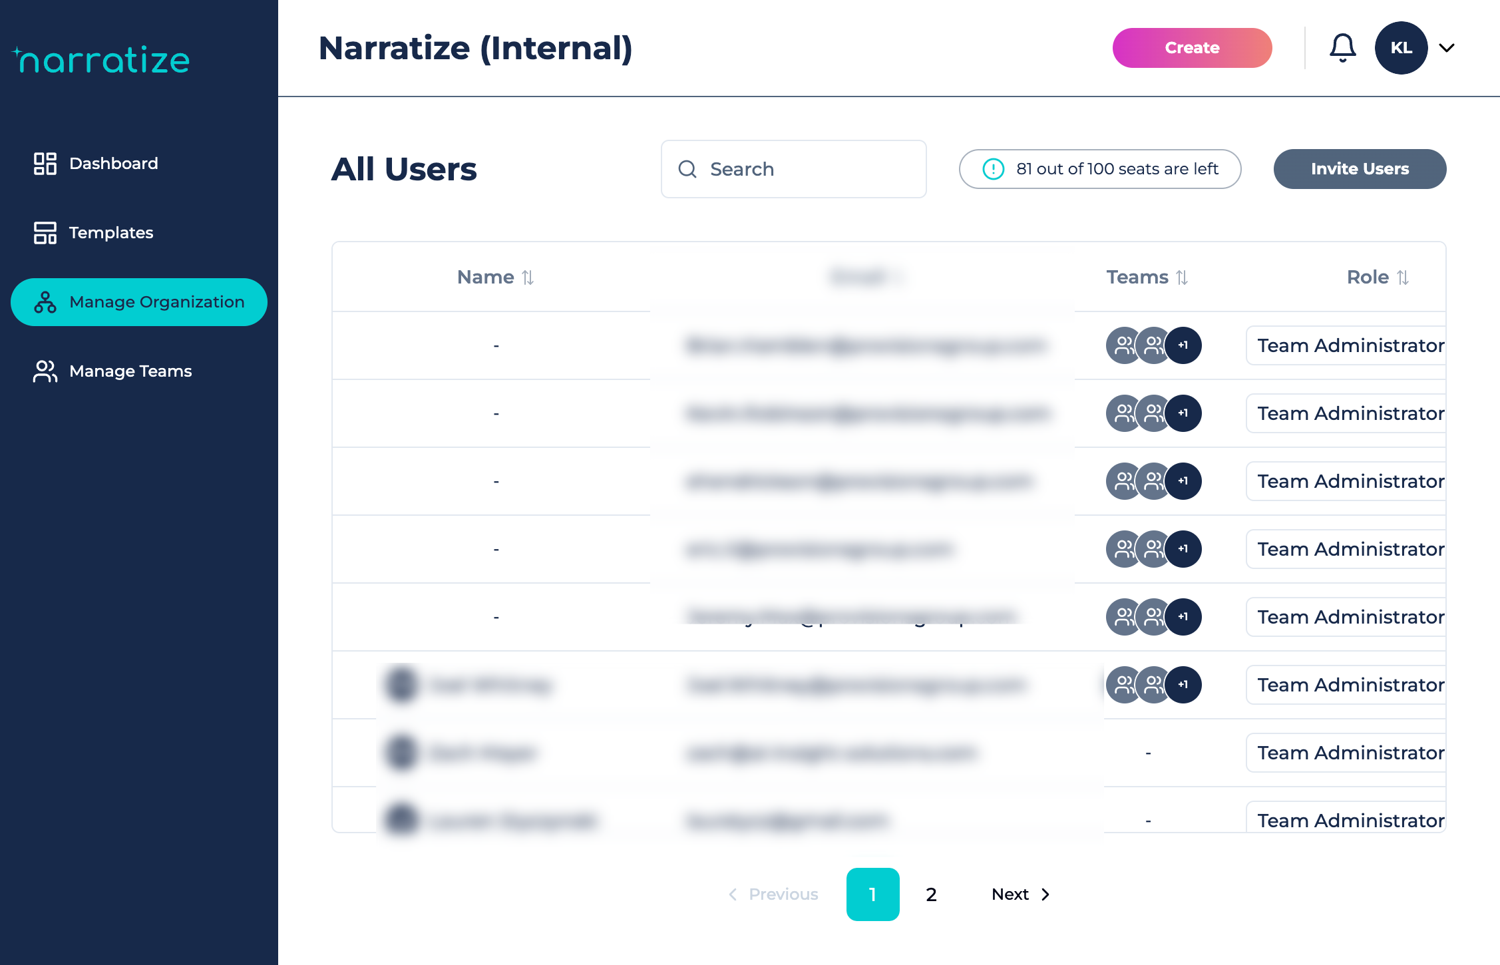This screenshot has width=1500, height=965.
Task: Click the +1 teams badge in first row
Action: click(1183, 345)
